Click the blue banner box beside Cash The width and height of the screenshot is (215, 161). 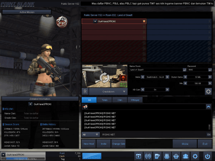pyautogui.click(x=92, y=156)
